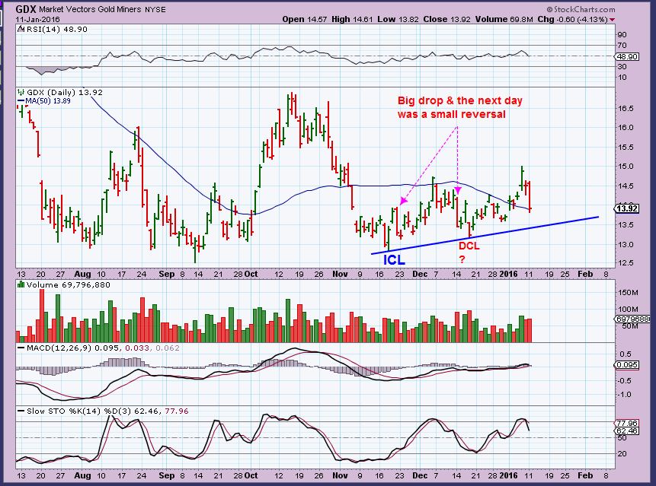Click the MACD legend line marker
656x486 pixels.
pos(21,348)
